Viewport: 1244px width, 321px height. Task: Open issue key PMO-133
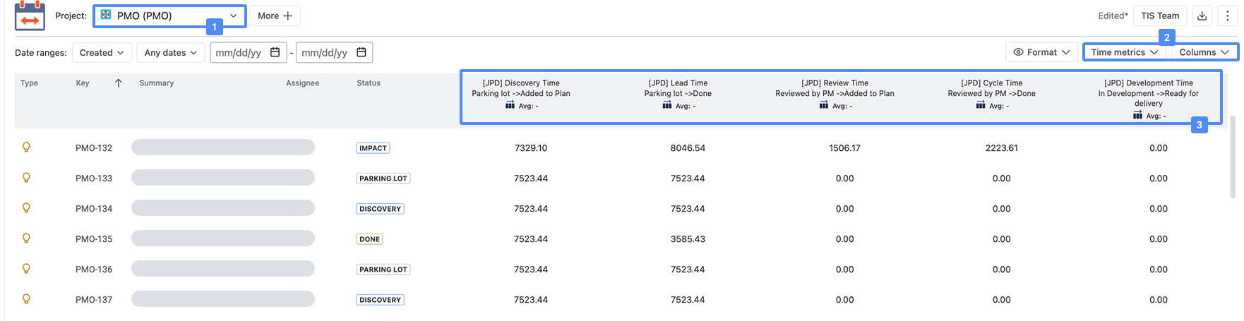[x=94, y=178]
